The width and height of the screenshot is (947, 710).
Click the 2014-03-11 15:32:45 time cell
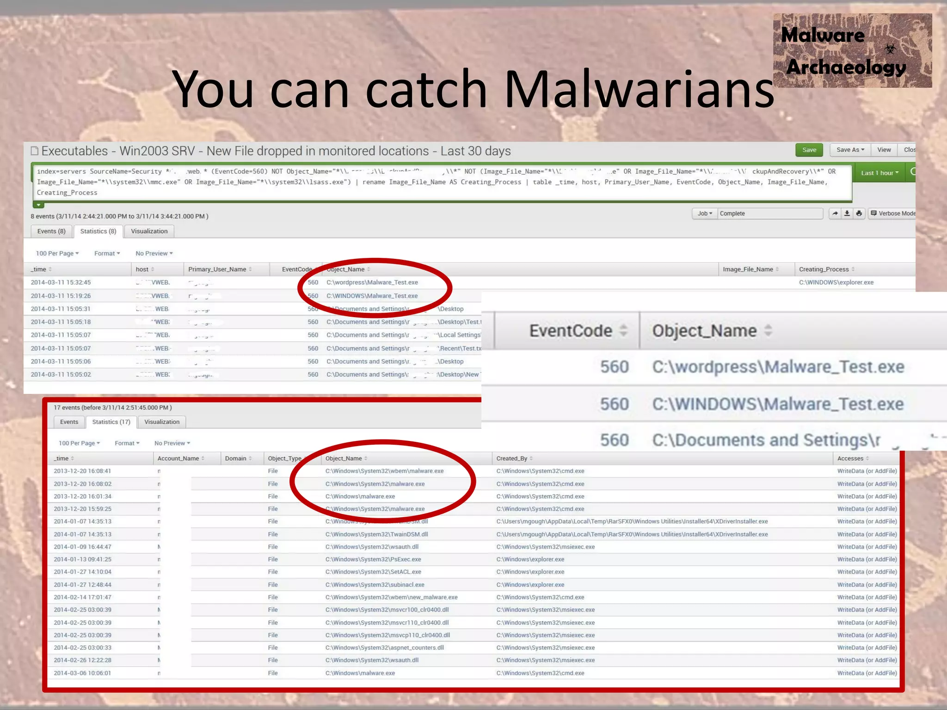61,282
